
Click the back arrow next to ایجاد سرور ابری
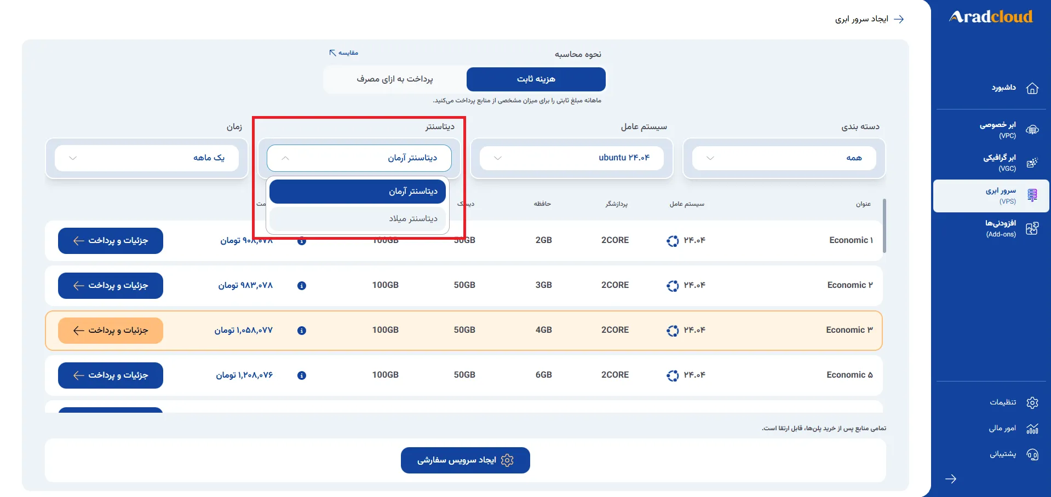[899, 19]
